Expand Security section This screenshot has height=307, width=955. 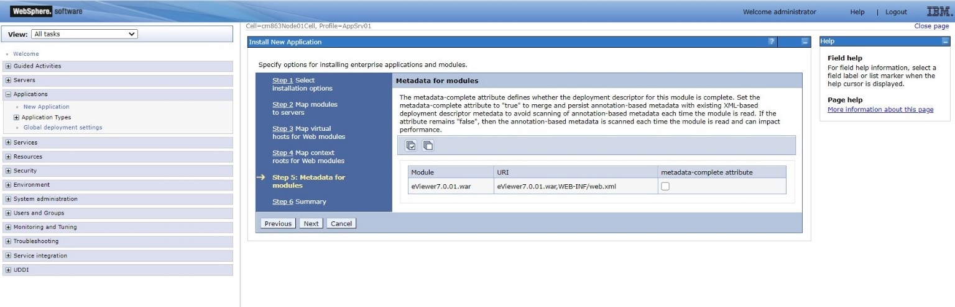8,171
